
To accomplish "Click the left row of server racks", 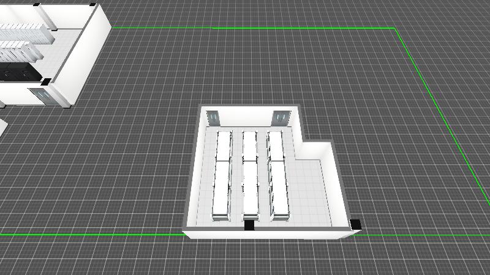I will click(222, 177).
